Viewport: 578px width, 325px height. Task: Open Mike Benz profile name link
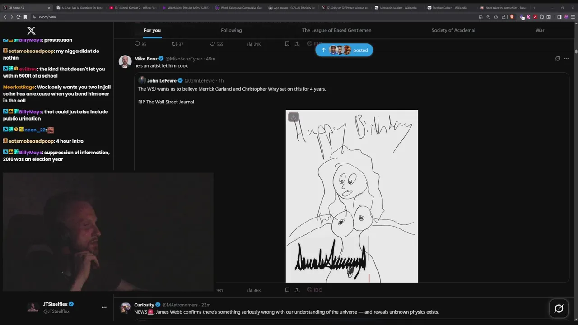tap(145, 59)
